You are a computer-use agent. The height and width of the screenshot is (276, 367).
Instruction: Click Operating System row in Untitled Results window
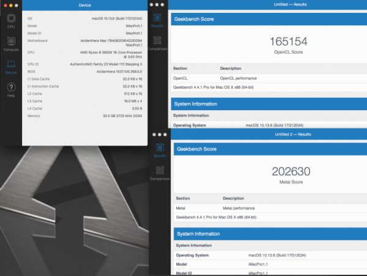coord(269,125)
